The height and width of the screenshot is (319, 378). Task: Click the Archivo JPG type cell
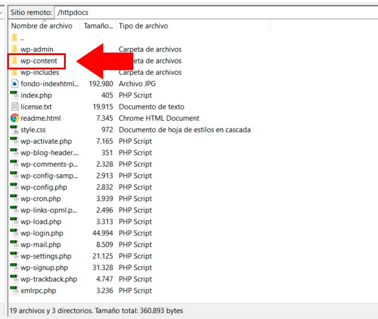pyautogui.click(x=137, y=84)
